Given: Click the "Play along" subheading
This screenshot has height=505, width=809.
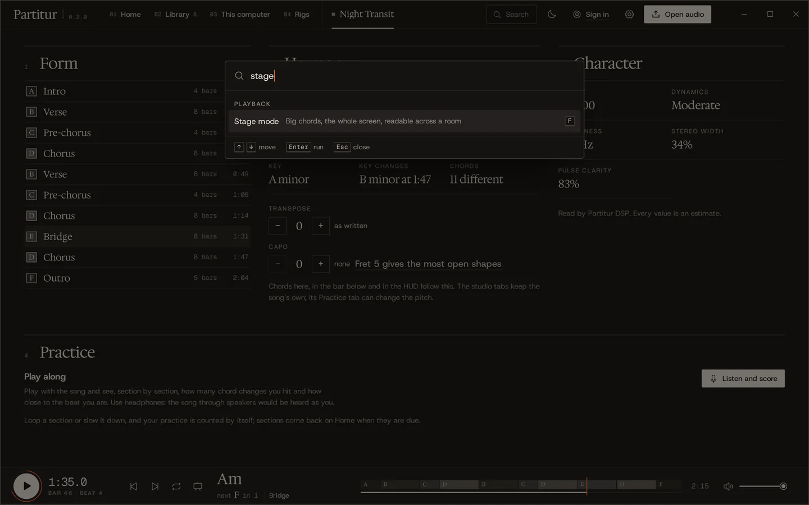Looking at the screenshot, I should click(45, 377).
